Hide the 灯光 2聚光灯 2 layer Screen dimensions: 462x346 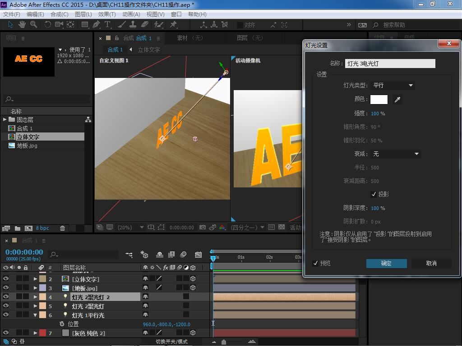point(5,296)
